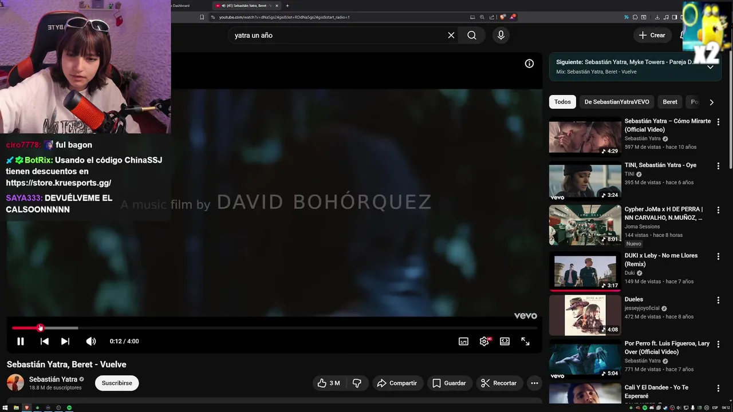Skip to the next video
733x412 pixels.
point(65,341)
